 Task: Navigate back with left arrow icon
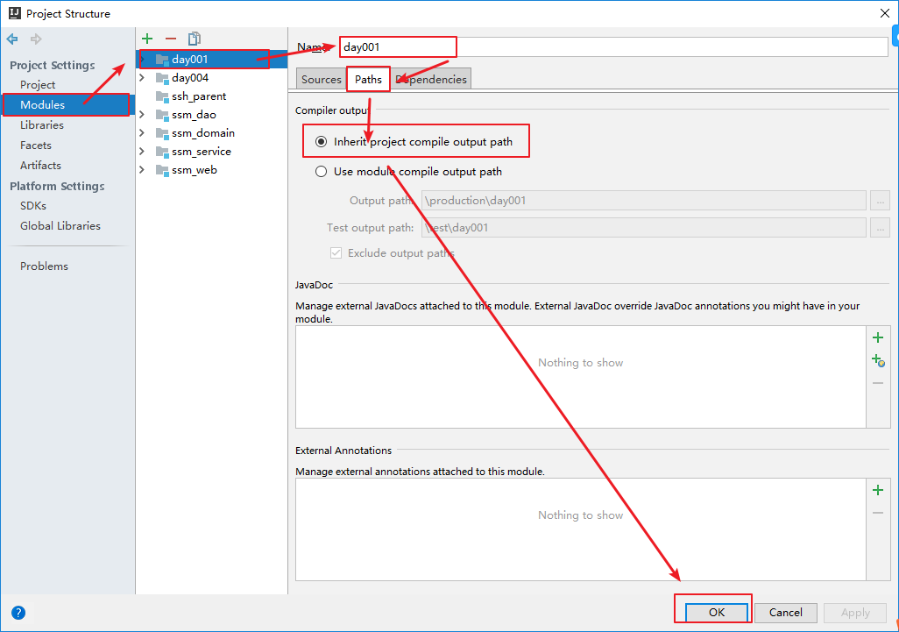click(11, 39)
